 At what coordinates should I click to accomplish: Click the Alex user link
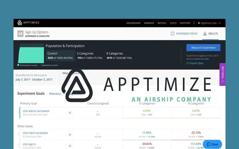tap(207, 59)
